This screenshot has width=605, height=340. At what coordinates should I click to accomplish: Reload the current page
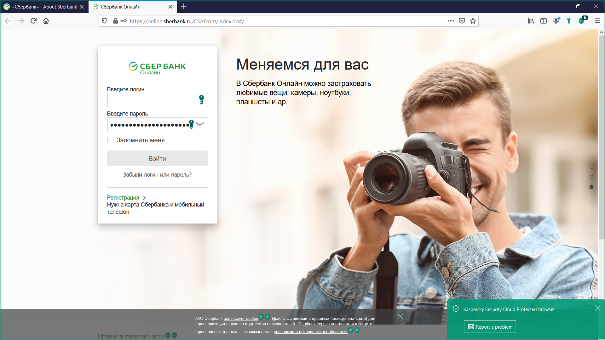33,21
